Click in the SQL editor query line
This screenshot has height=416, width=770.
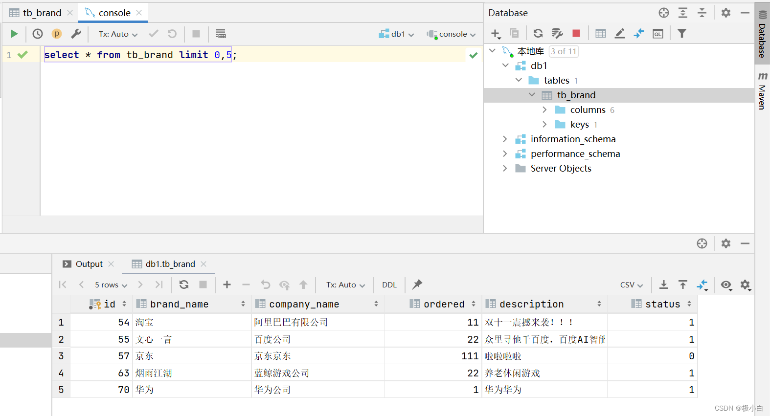(140, 55)
